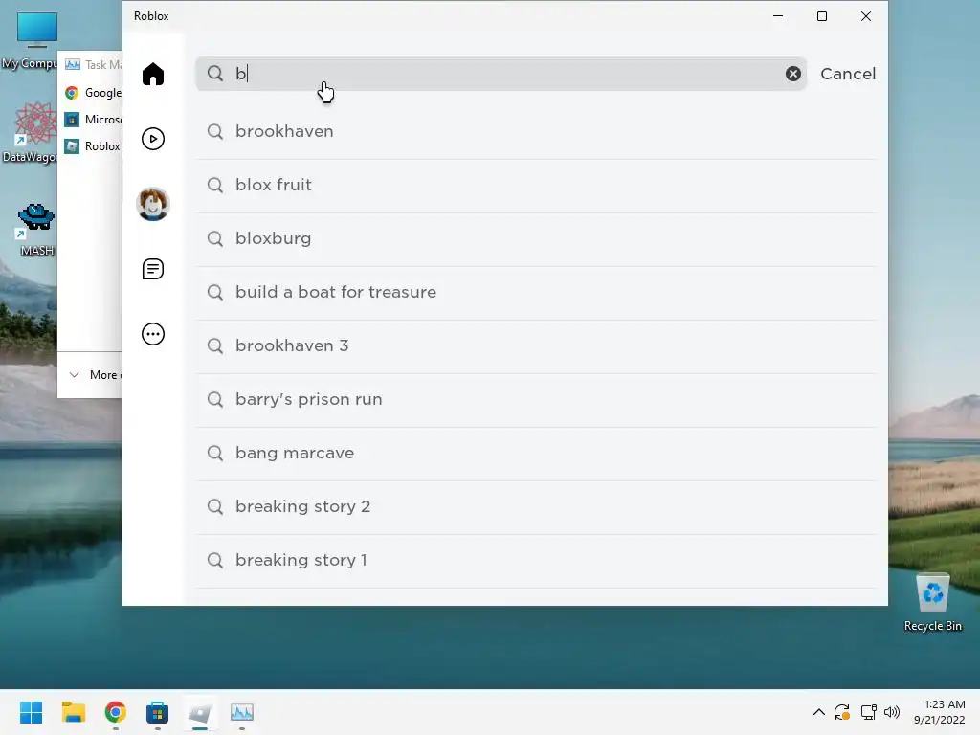Open the Discover play icon in sidebar
This screenshot has width=980, height=735.
click(153, 139)
